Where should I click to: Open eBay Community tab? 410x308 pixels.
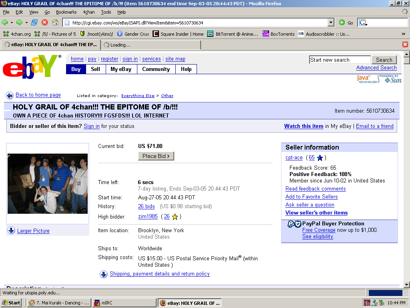pyautogui.click(x=156, y=69)
